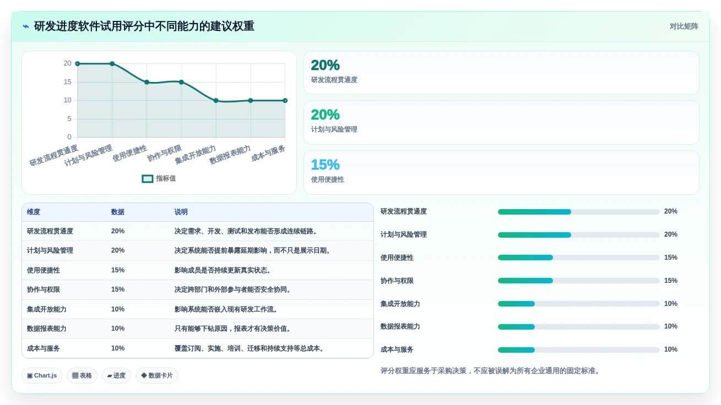
Task: Click 15% beside 使用便捷性 progress bar
Action: pos(671,258)
